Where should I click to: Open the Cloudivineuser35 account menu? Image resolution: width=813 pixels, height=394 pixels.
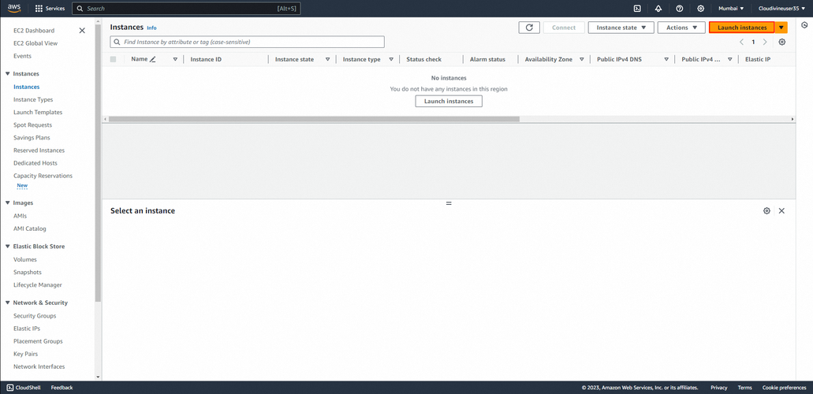click(x=782, y=9)
